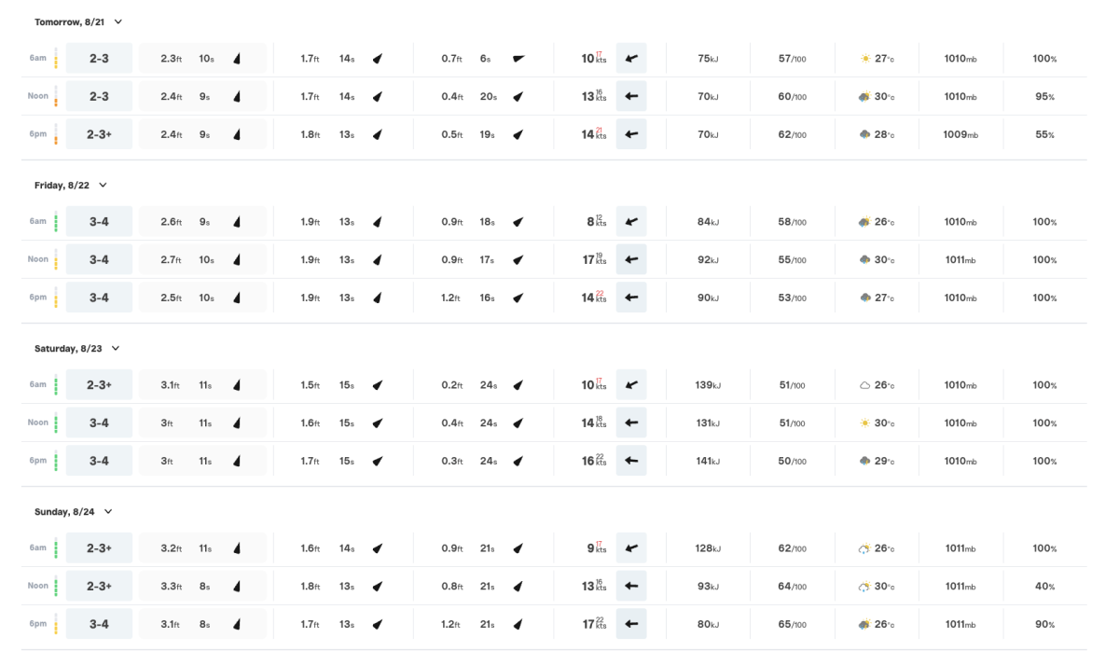Click Saturday 6pm 141kJ energy value

(709, 462)
